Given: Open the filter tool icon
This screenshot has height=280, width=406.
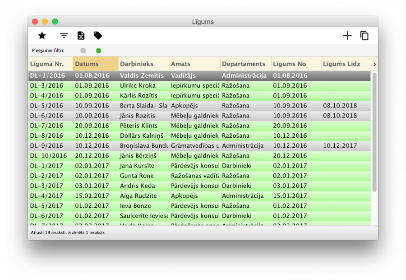Looking at the screenshot, I should coord(63,35).
